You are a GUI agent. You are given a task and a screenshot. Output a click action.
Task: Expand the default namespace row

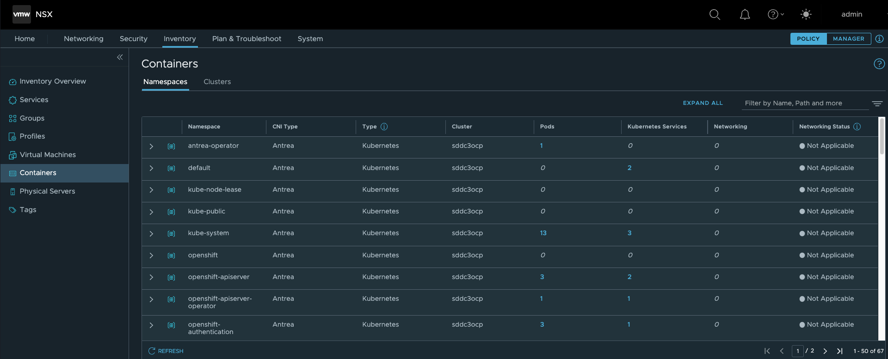tap(151, 168)
